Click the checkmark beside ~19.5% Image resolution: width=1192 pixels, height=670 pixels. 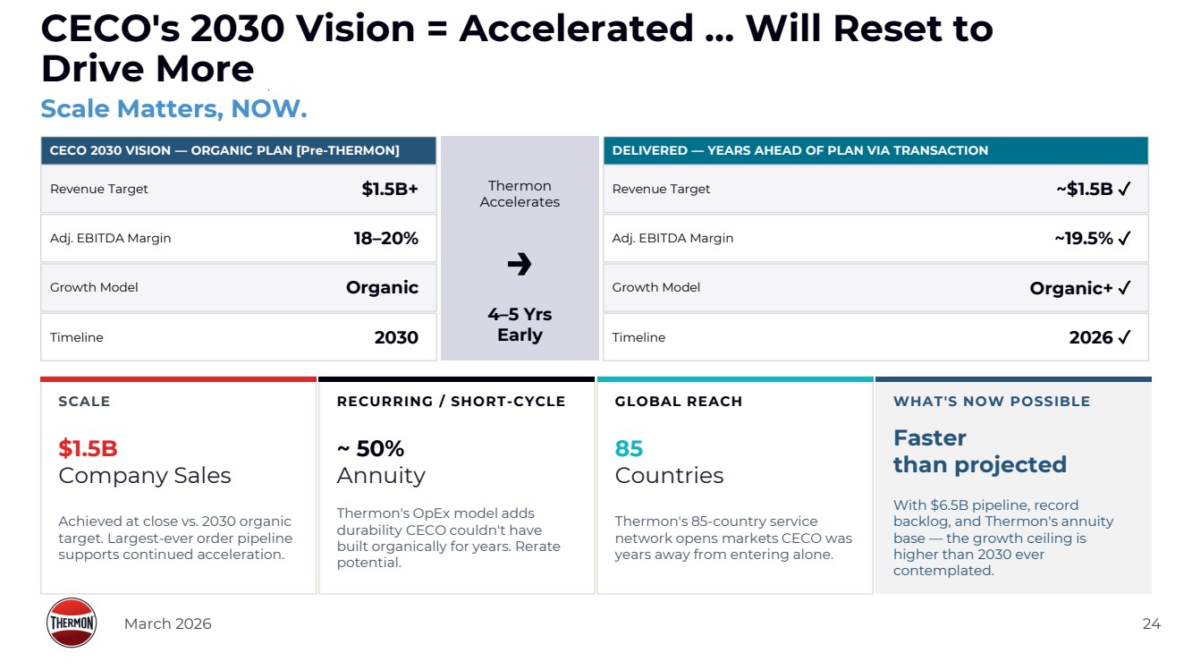(1125, 238)
